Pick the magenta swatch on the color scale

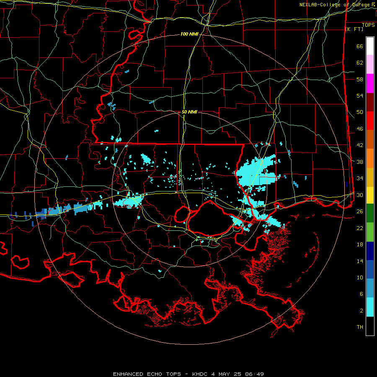coord(370,83)
